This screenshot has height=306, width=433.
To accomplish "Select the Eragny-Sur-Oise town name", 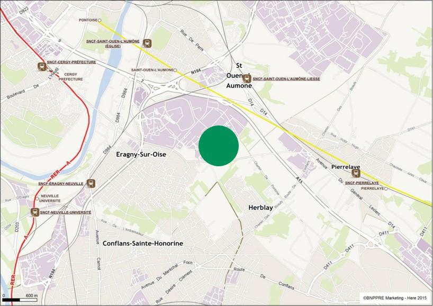I will coord(141,156).
